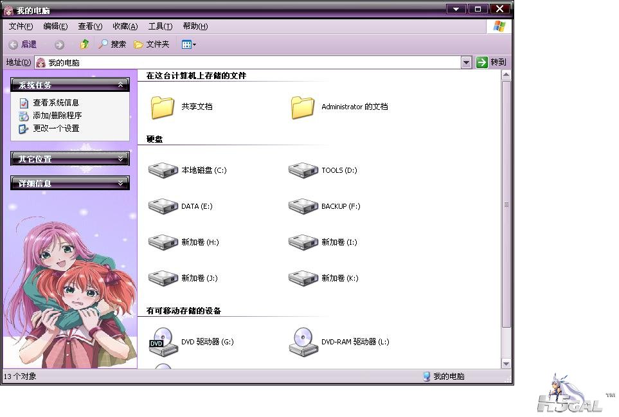The height and width of the screenshot is (417, 619).
Task: Open the 搜索 search toolbar button
Action: point(112,44)
